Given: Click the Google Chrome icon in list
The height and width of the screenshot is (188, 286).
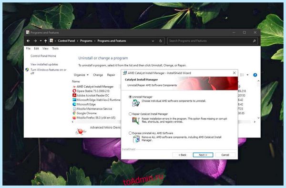Looking at the screenshot, I should point(74,113).
